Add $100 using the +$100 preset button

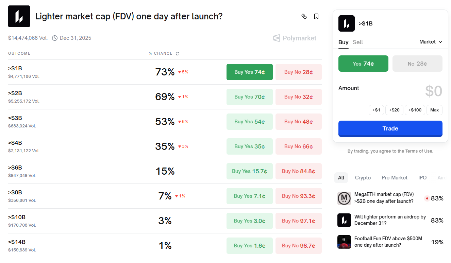(415, 110)
